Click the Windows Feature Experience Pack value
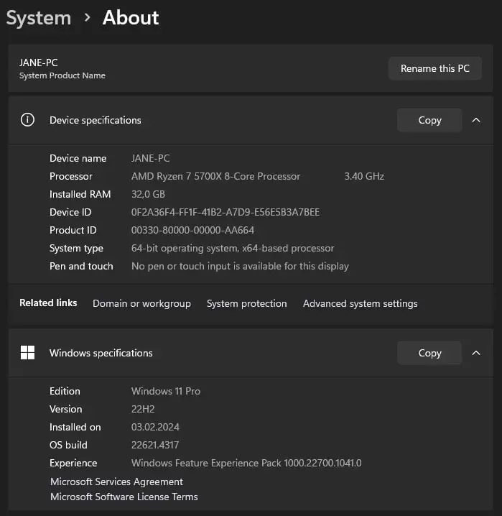 (246, 463)
